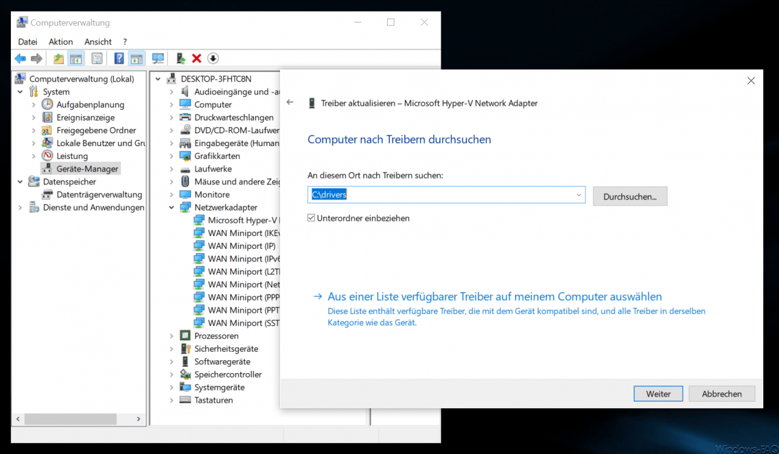Open the Aktion menu
779x454 pixels.
coord(60,41)
